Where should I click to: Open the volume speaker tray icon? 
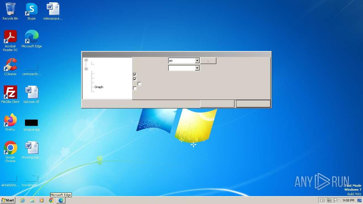coord(322,200)
